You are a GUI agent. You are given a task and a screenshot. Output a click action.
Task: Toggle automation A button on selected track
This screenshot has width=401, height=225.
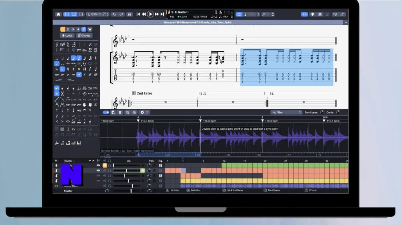coord(143,170)
